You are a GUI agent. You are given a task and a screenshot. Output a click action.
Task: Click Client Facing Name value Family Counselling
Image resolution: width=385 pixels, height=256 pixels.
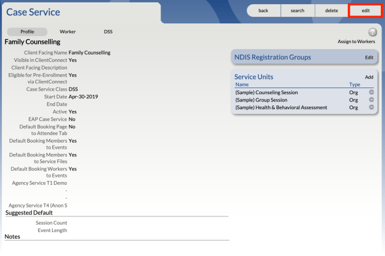(x=89, y=53)
